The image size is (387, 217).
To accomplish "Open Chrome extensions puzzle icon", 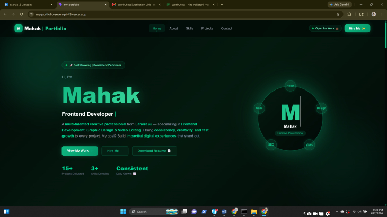I will [x=349, y=14].
